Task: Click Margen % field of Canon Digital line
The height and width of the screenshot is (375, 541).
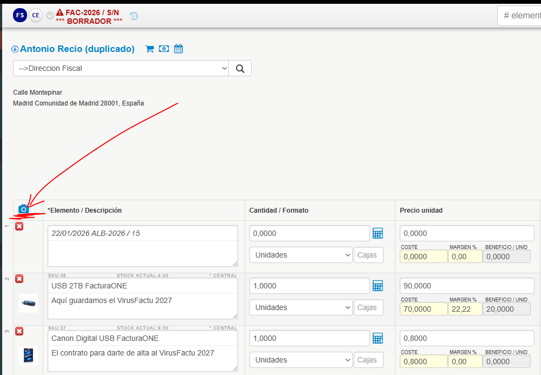Action: tap(465, 361)
